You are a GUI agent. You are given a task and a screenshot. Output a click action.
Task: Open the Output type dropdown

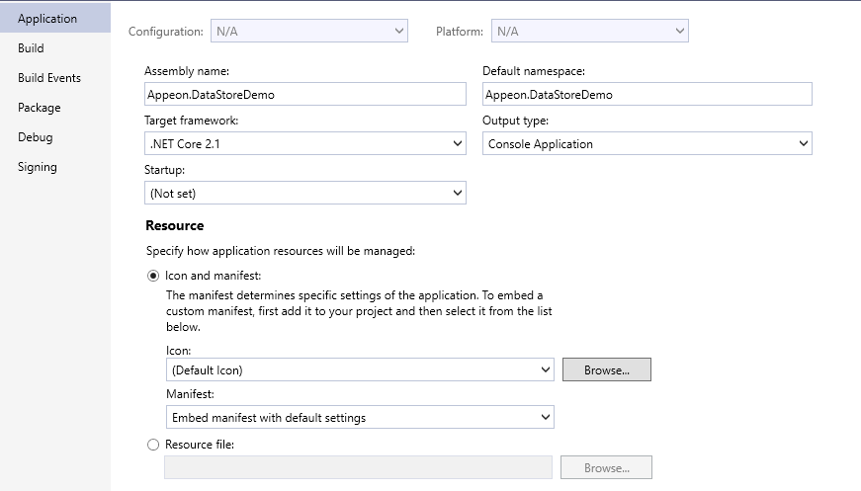[x=647, y=143]
